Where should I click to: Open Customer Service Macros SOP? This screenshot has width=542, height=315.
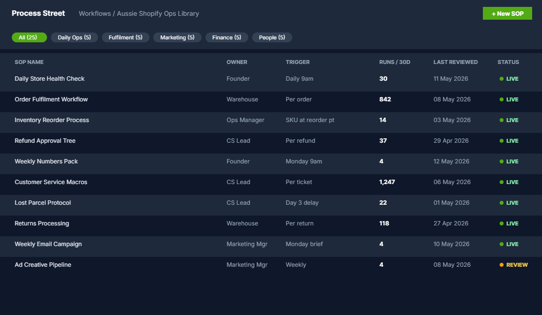[x=51, y=182]
